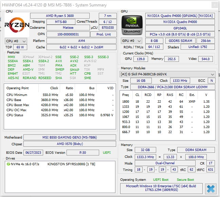
Task: Expand the G Skill memory module dropdown
Action: 167,74
